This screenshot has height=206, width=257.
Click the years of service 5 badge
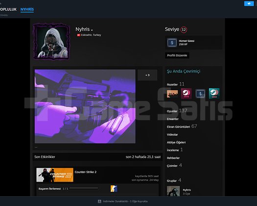pos(200,94)
